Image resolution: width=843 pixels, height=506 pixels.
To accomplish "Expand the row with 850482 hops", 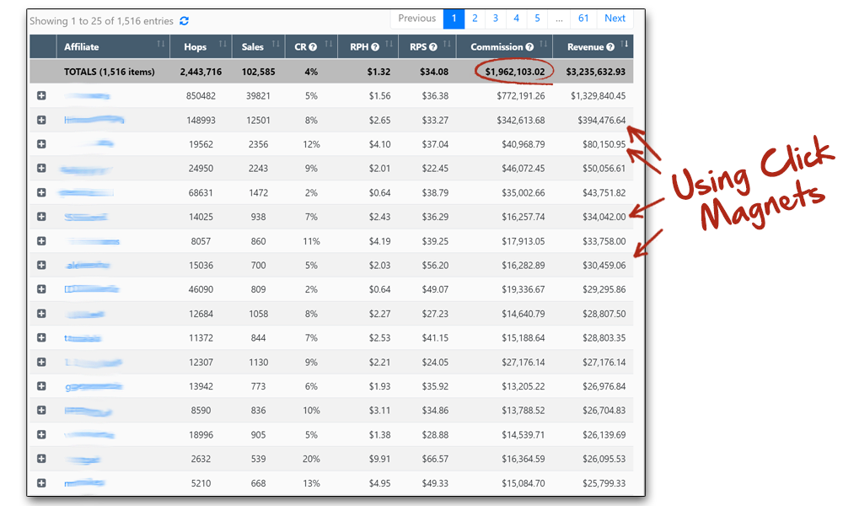I will coord(41,95).
